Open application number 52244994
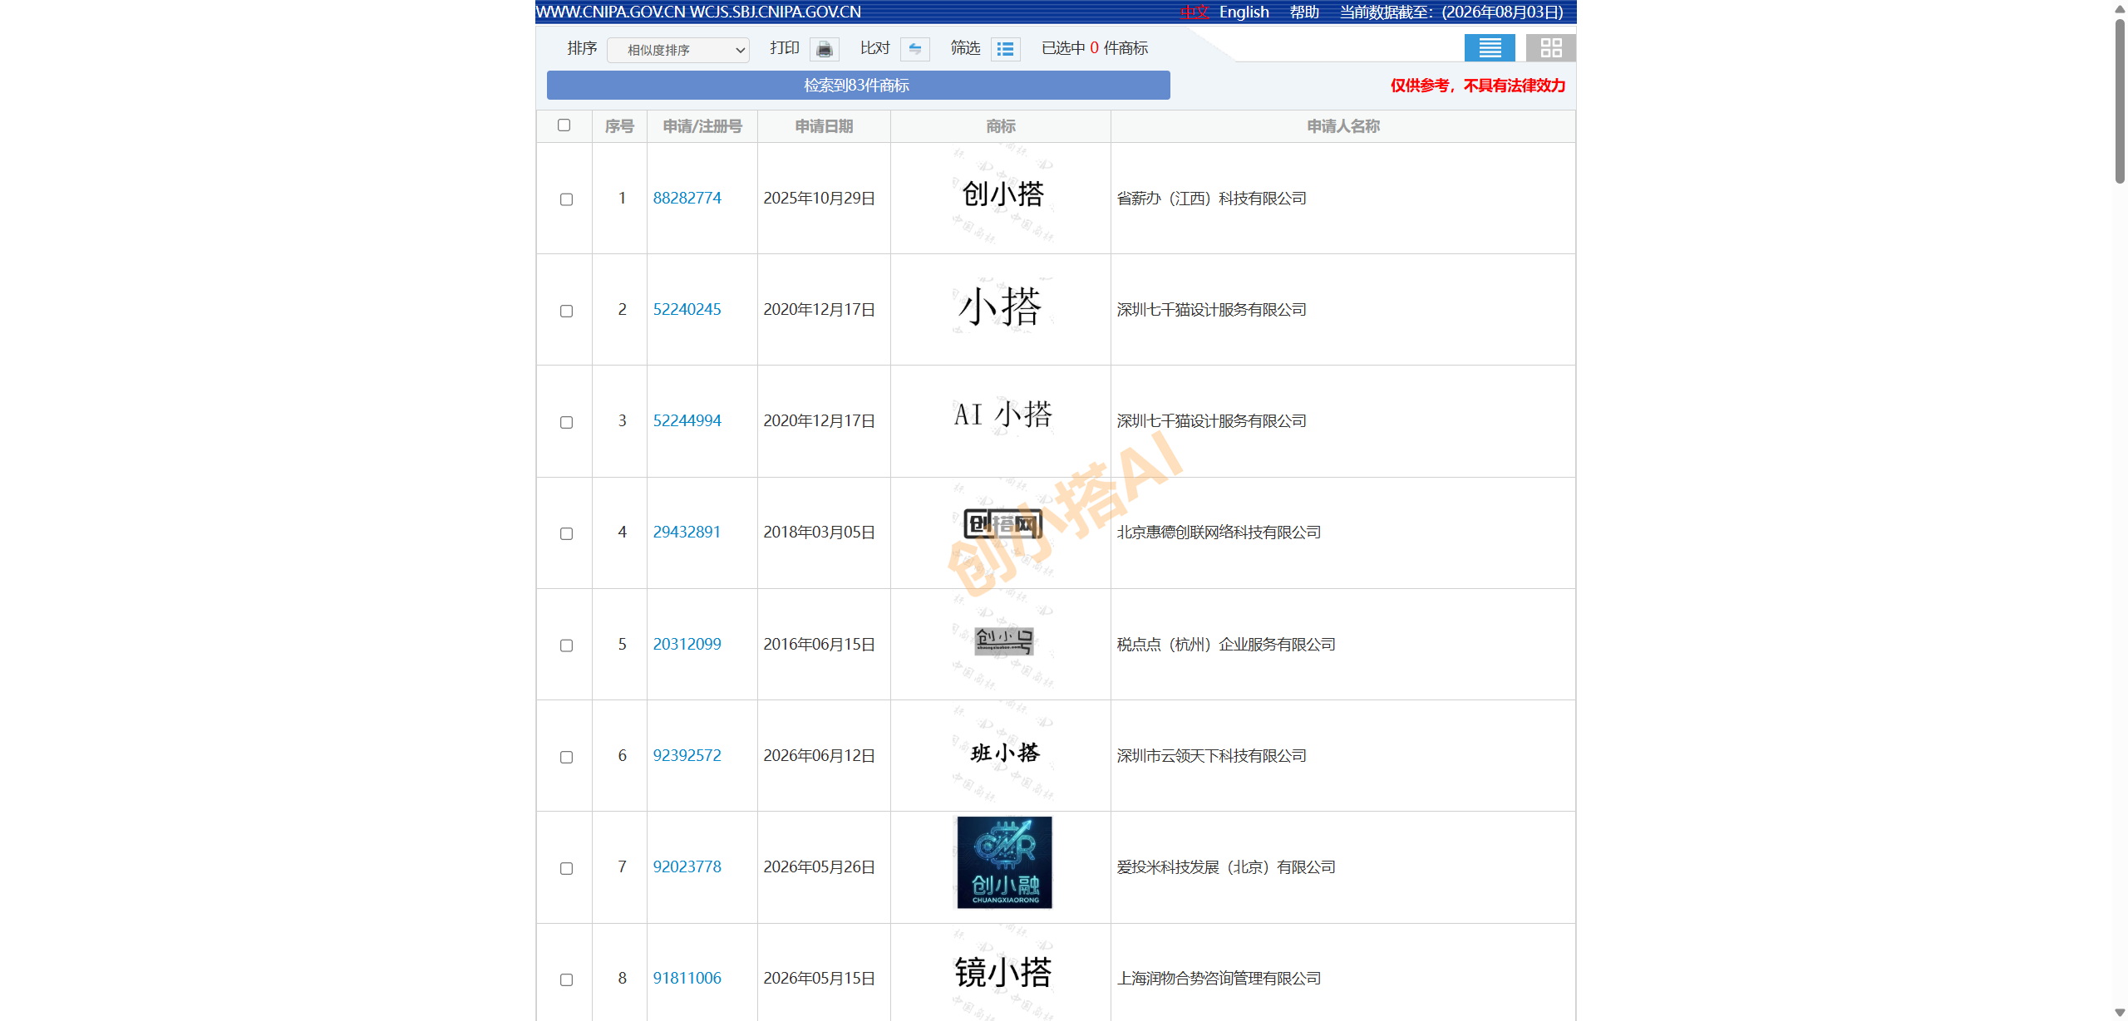Screen dimensions: 2128x1021 point(687,421)
